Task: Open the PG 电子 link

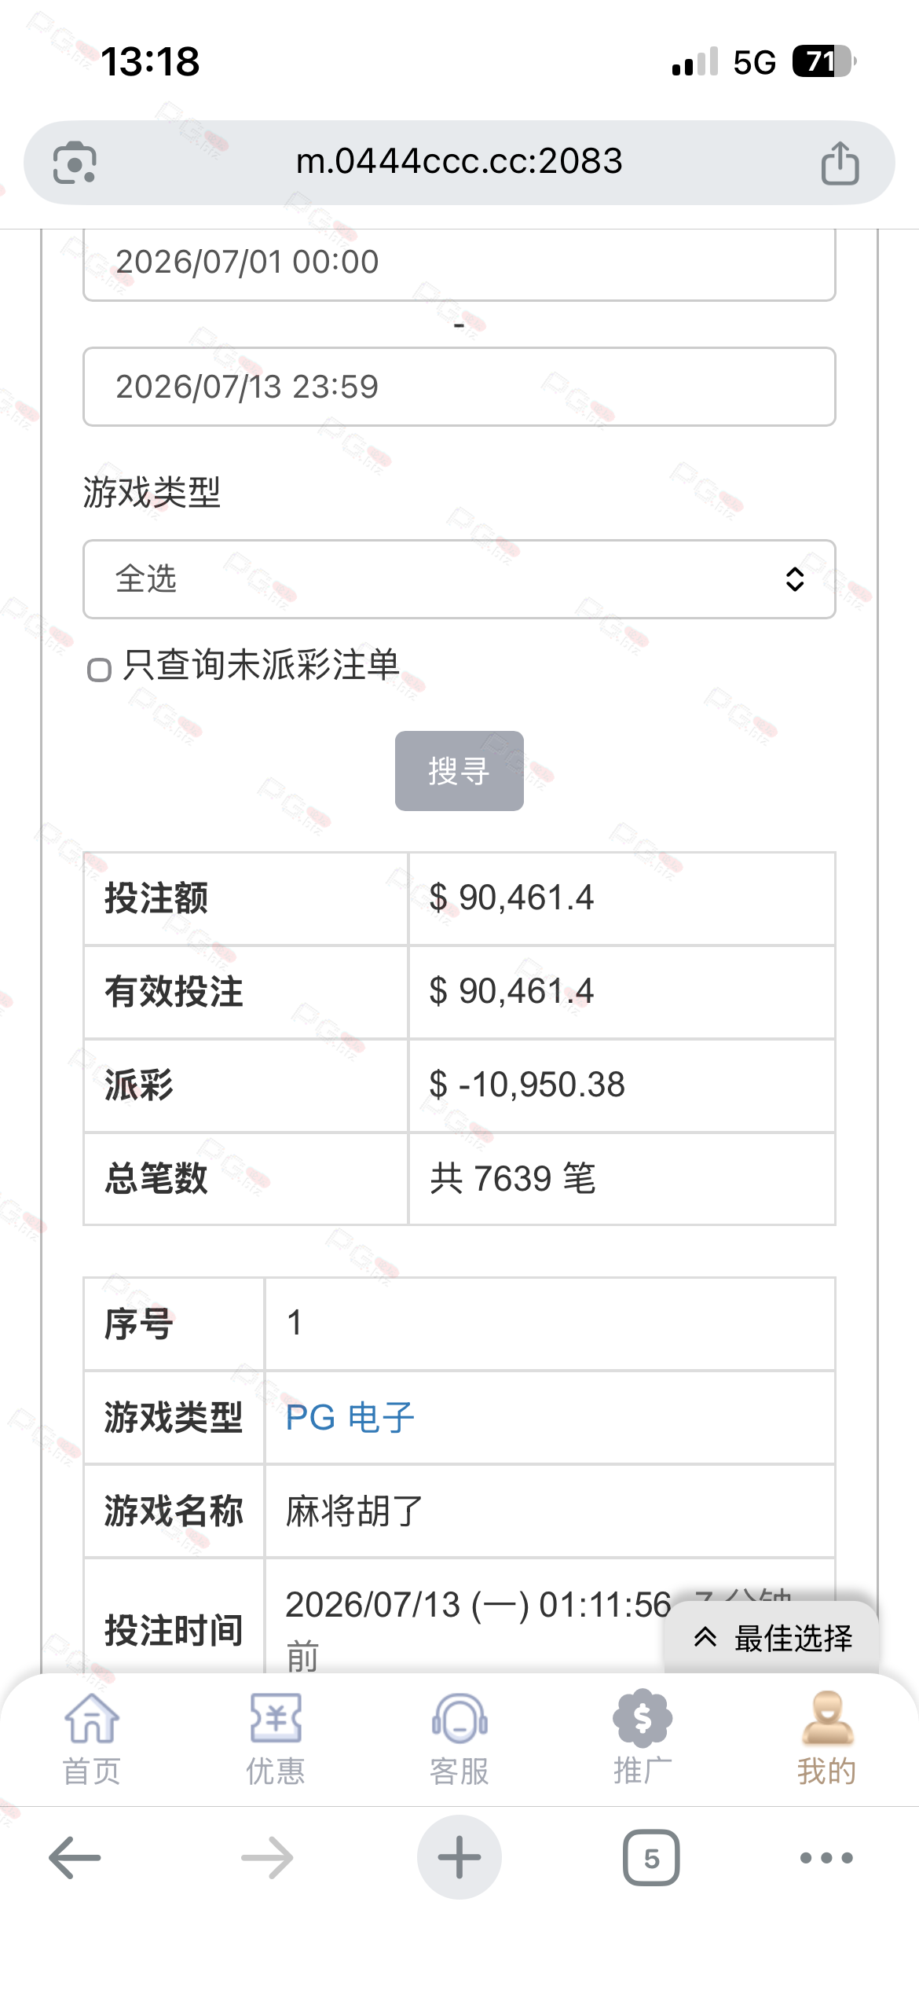Action: click(350, 1418)
